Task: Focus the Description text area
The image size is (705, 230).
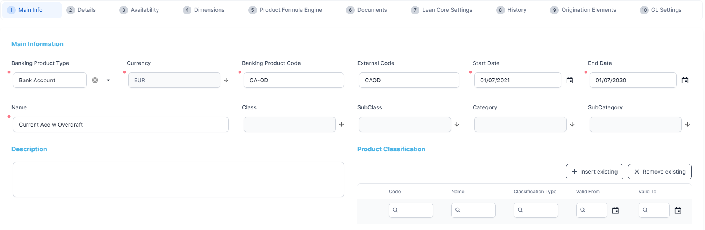Action: point(179,179)
